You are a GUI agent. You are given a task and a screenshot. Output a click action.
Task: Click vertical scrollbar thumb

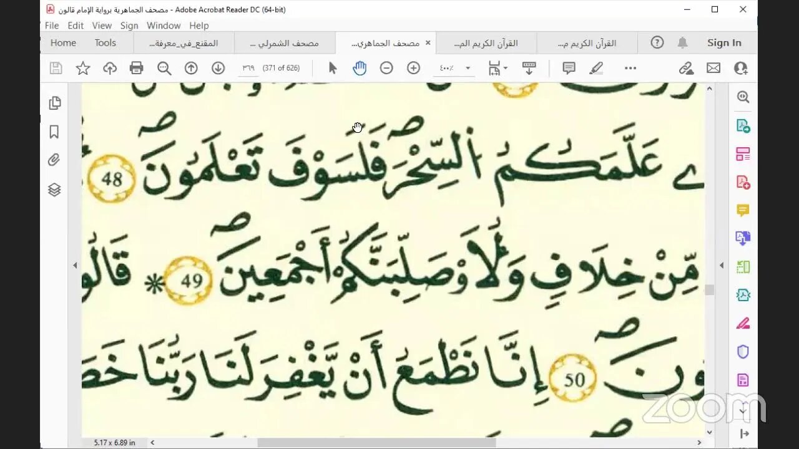coord(710,290)
